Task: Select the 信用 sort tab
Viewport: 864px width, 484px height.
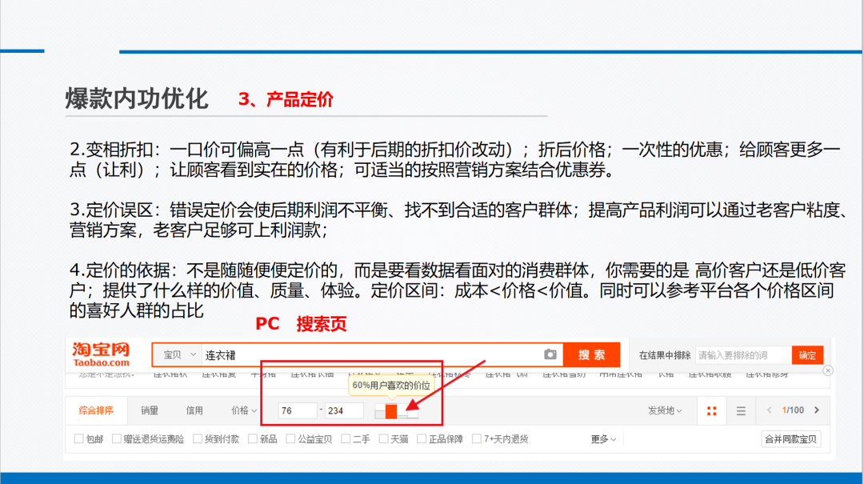Action: click(x=194, y=410)
